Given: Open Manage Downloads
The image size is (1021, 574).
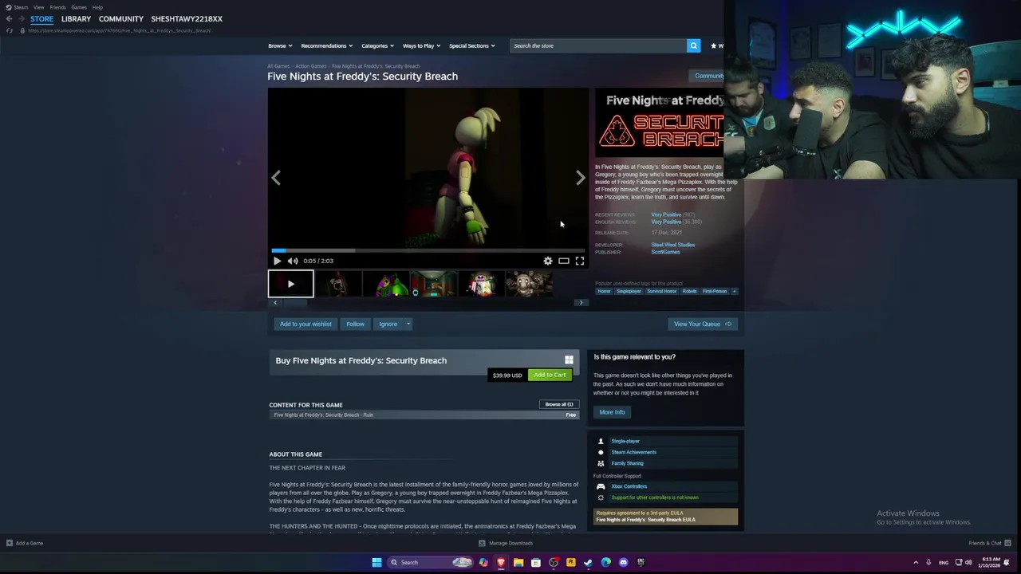Looking at the screenshot, I should pyautogui.click(x=506, y=543).
